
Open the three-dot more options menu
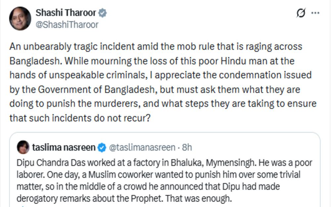316,13
